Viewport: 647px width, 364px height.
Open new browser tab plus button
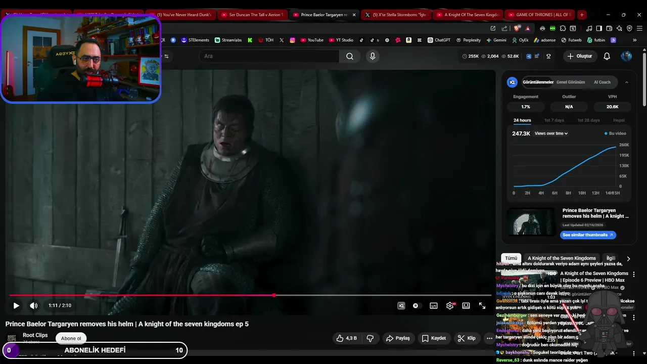click(x=582, y=15)
